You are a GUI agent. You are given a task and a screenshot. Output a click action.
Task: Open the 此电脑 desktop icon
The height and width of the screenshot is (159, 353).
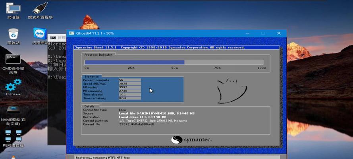[x=14, y=11]
